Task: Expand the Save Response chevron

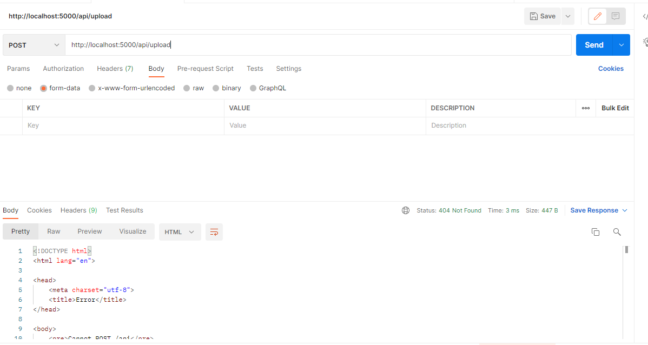Action: [625, 210]
